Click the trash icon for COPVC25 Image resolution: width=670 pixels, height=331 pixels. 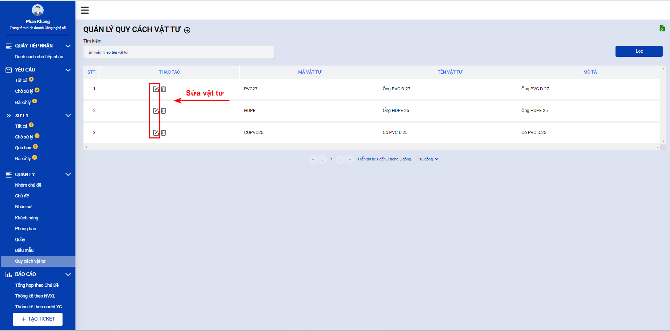tap(163, 133)
